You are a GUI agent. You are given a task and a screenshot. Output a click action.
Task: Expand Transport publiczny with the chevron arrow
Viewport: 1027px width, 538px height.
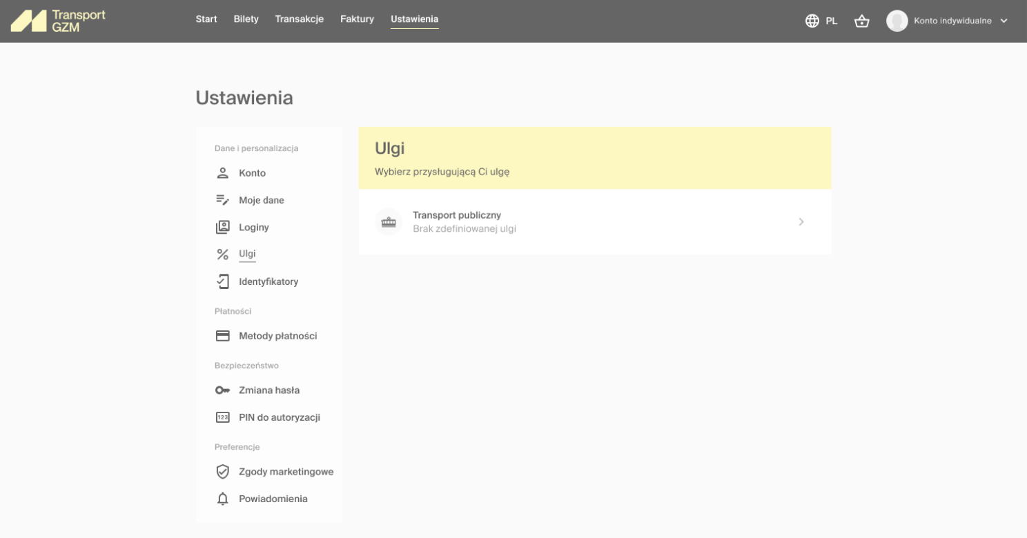click(x=801, y=222)
